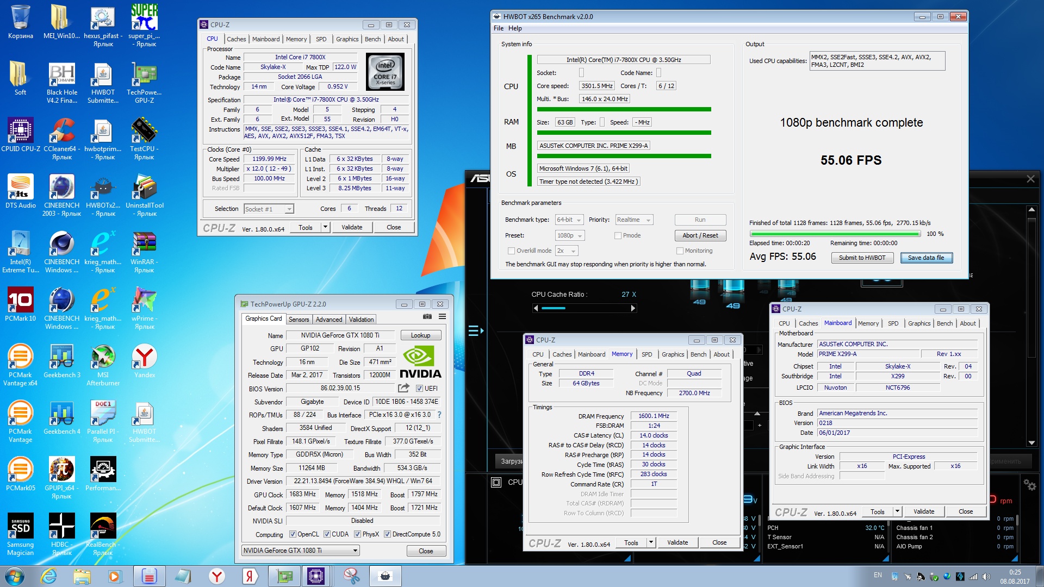Adjust CPU Cache Ratio slider
1044x587 pixels.
coord(584,308)
